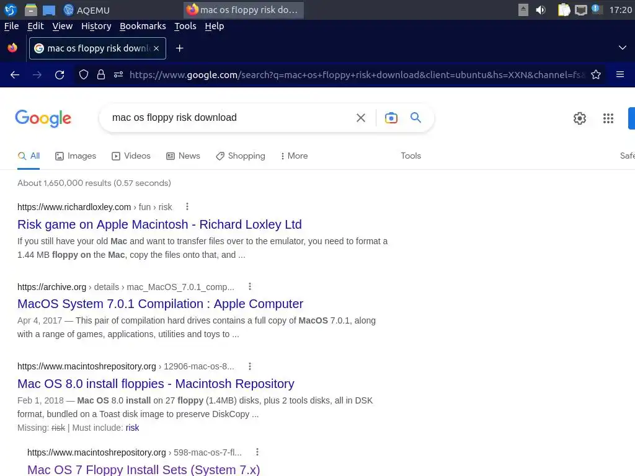This screenshot has height=476, width=635.
Task: Open the Edit menu
Action: tap(35, 26)
